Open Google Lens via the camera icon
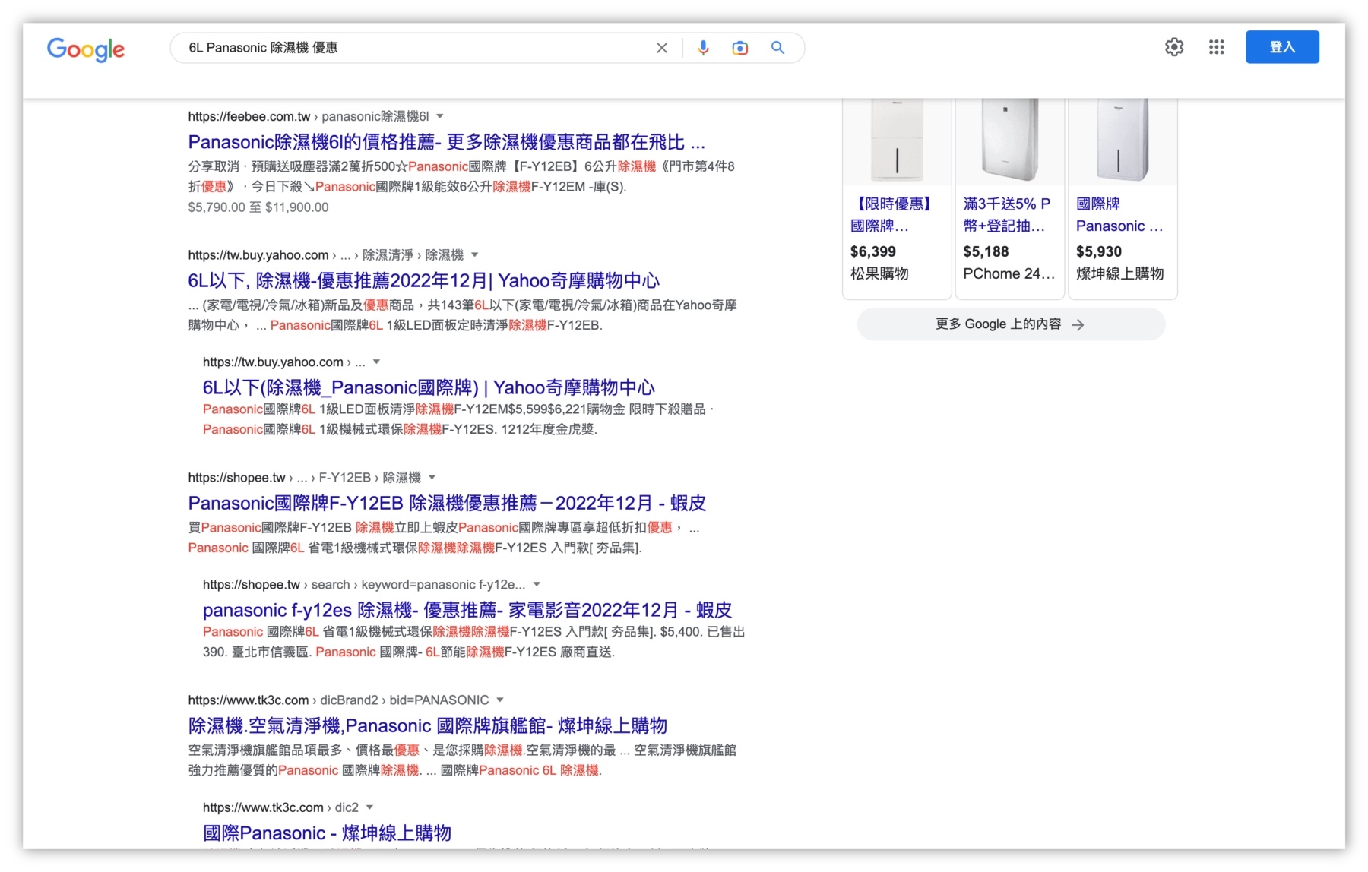This screenshot has height=872, width=1368. pos(739,47)
